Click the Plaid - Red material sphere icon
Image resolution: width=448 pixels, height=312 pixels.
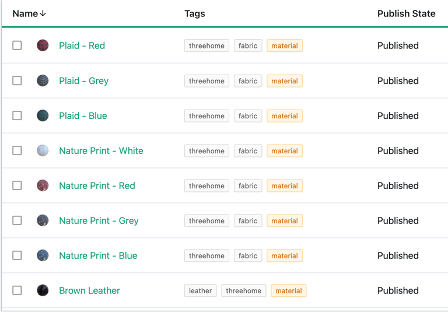point(43,45)
